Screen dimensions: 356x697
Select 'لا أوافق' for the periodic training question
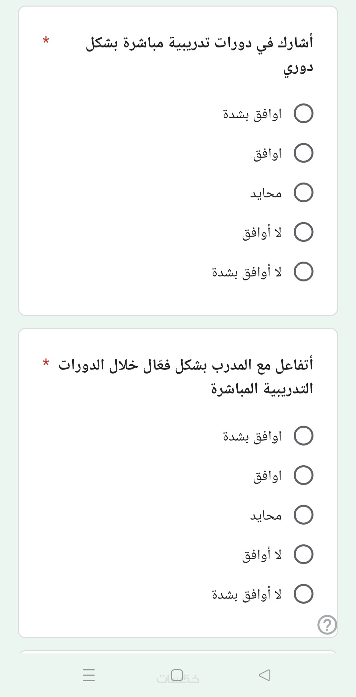(x=303, y=232)
